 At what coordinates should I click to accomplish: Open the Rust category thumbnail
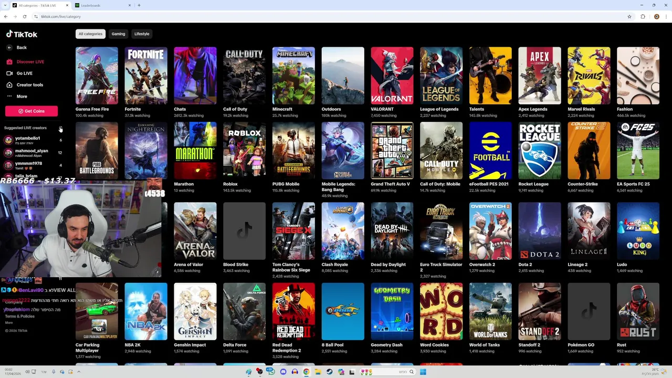(x=638, y=312)
